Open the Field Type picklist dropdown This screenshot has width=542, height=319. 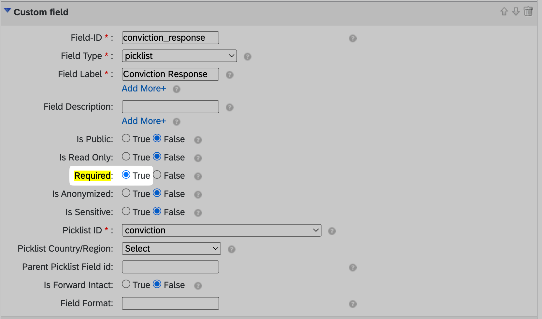pyautogui.click(x=179, y=56)
